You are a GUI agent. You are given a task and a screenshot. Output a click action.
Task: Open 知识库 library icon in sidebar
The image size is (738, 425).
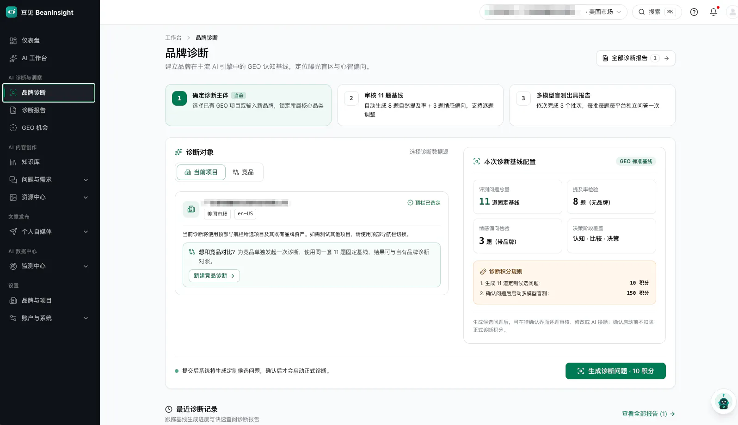tap(13, 162)
